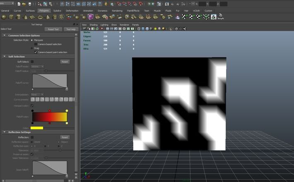The image size is (294, 182).
Task: Click the Tool Help button
Action: 70,29
